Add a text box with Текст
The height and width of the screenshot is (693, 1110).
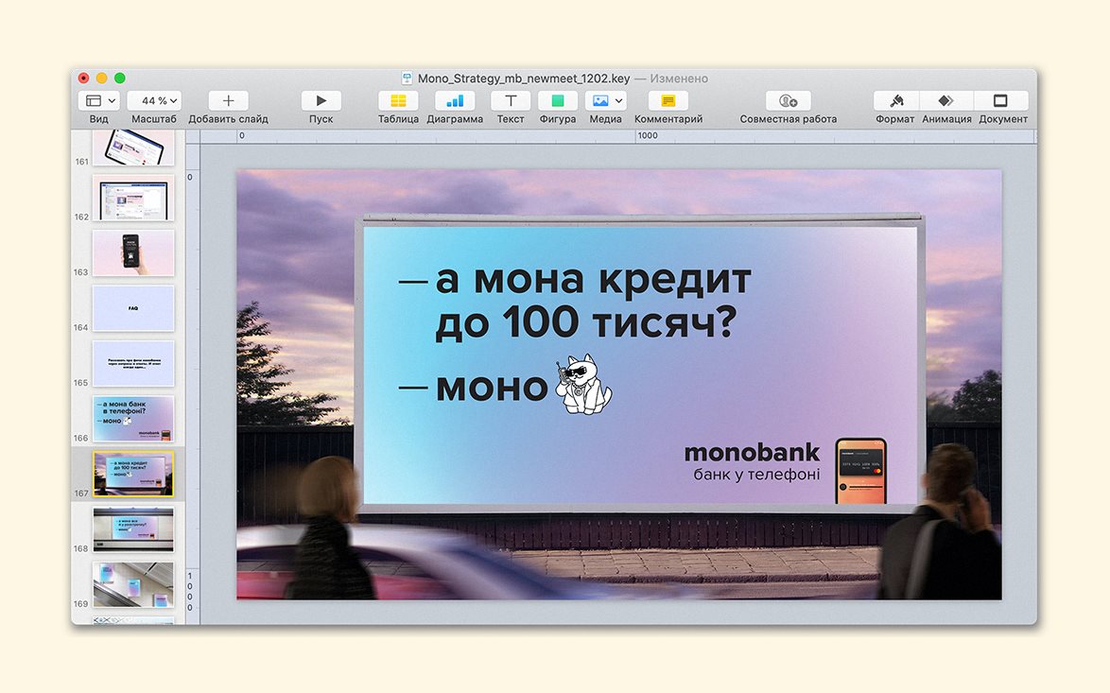coord(511,100)
